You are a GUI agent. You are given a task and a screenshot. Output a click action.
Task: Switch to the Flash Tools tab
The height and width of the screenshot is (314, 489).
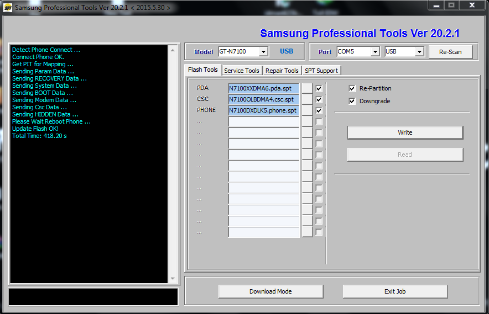click(x=203, y=70)
